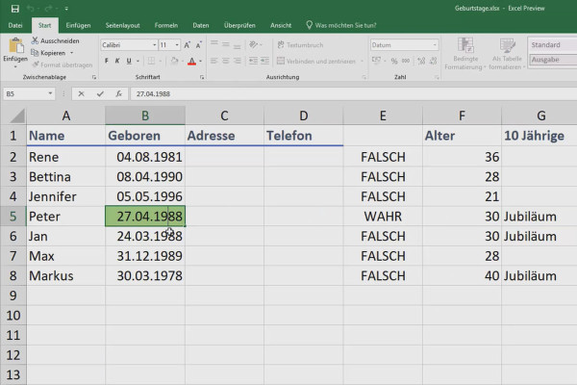Click the text orientation icon
The height and width of the screenshot is (385, 577).
[x=253, y=44]
